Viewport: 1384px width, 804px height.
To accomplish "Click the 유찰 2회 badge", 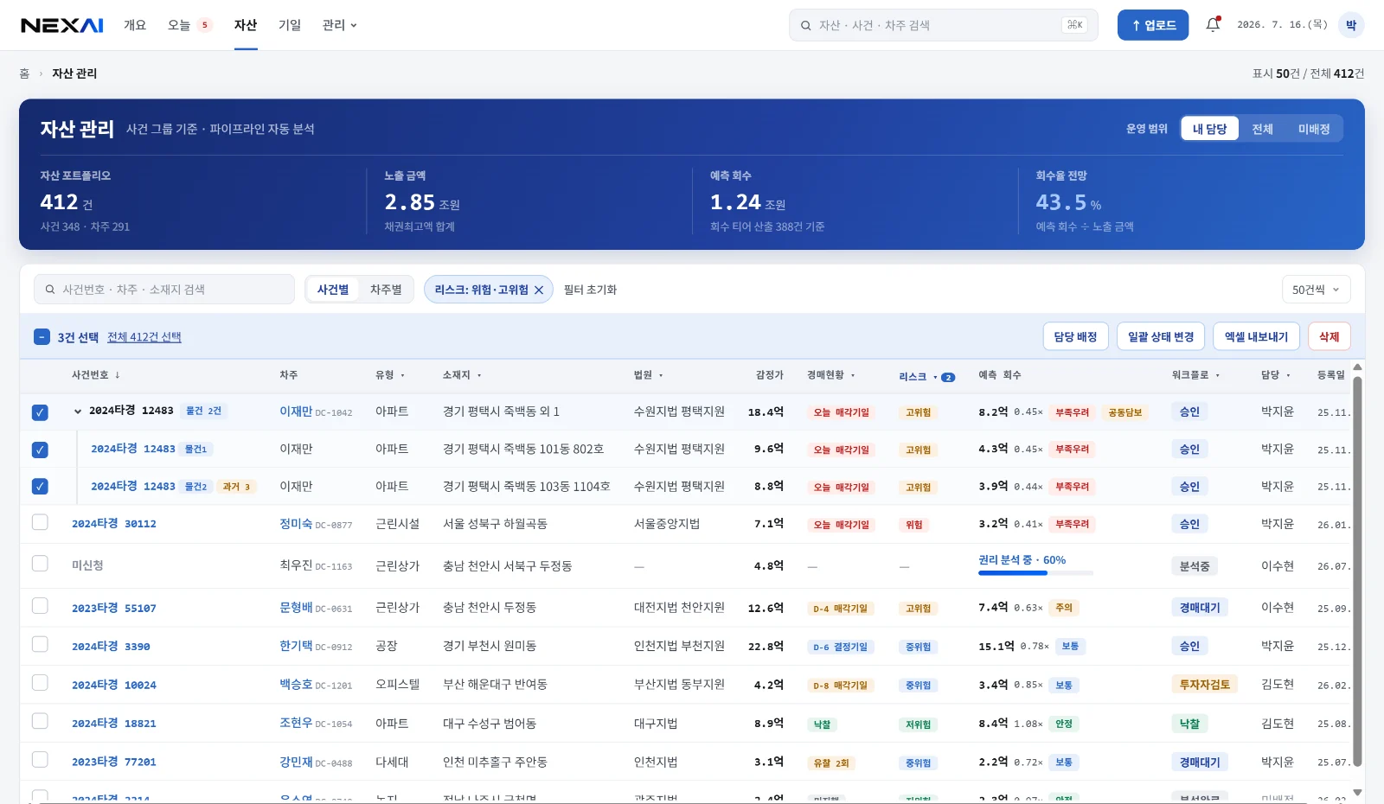I will coord(831,763).
